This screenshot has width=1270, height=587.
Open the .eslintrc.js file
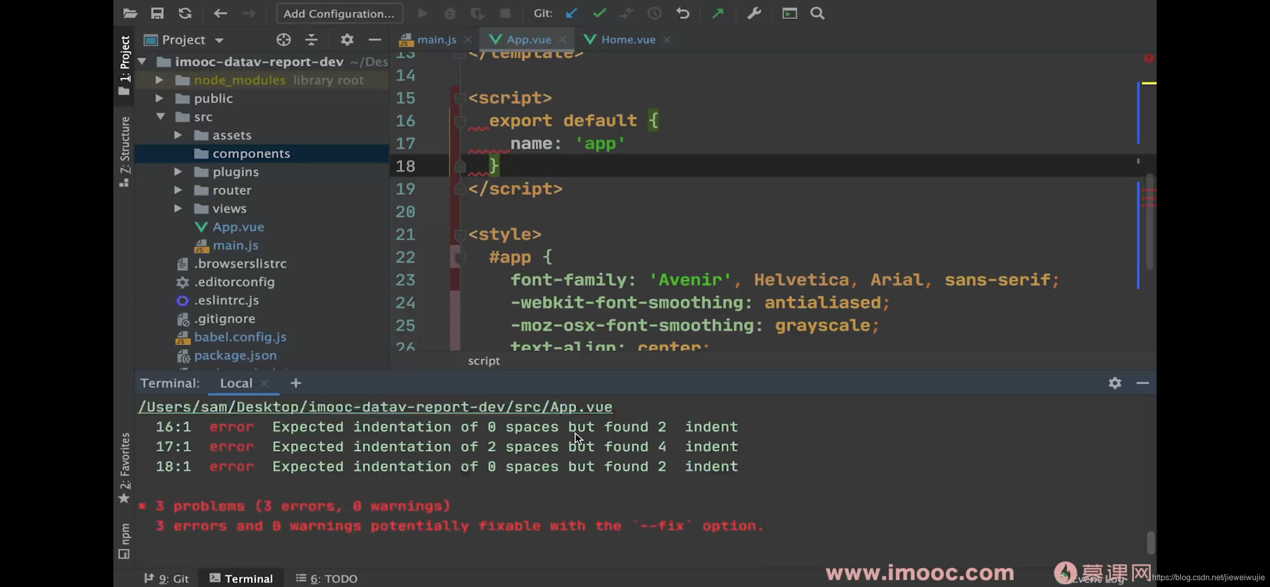coord(226,300)
